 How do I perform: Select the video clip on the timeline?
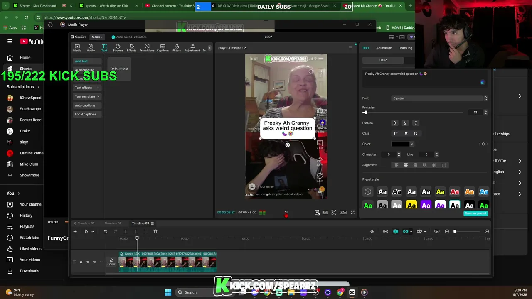point(167,262)
